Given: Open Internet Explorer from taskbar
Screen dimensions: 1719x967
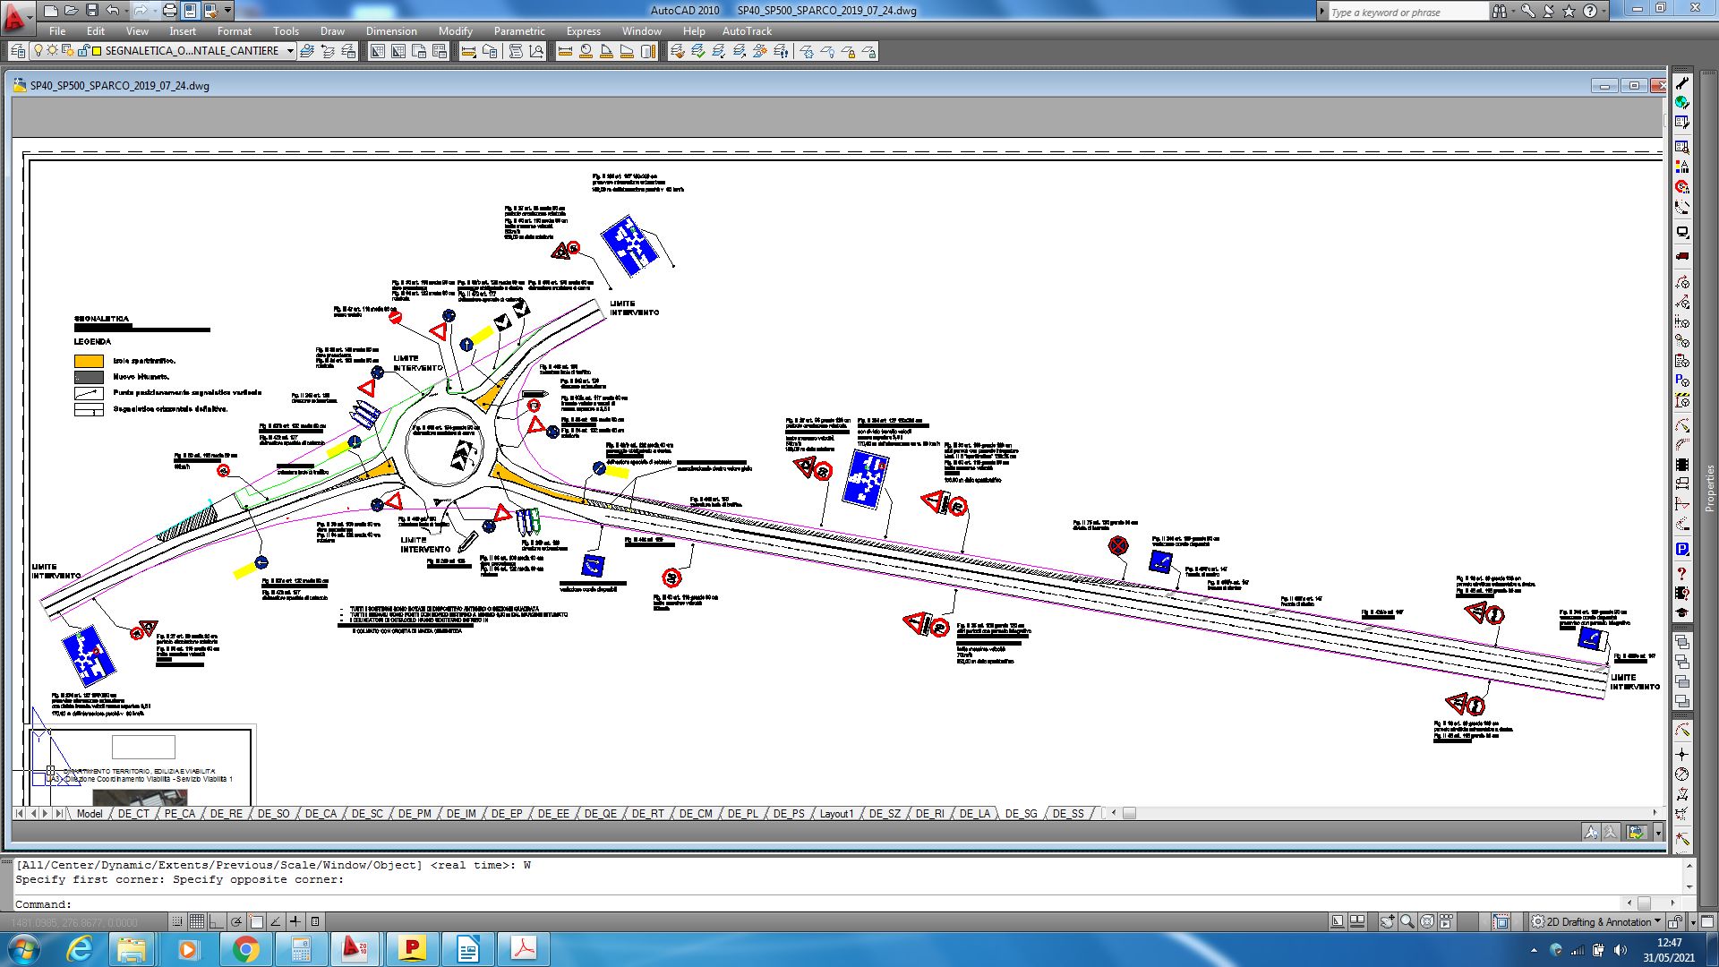Looking at the screenshot, I should (81, 949).
